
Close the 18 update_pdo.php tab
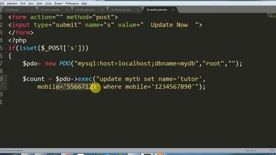pos(173,9)
